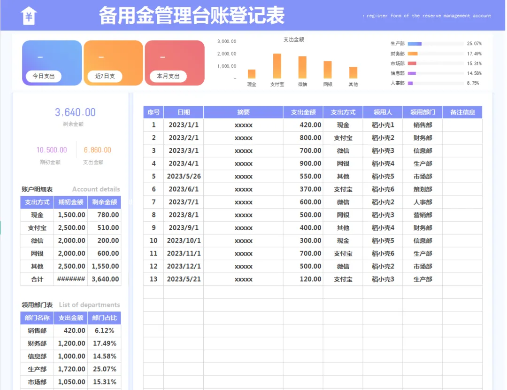
Task: Select date cell 2023/1/1
Action: 184,125
